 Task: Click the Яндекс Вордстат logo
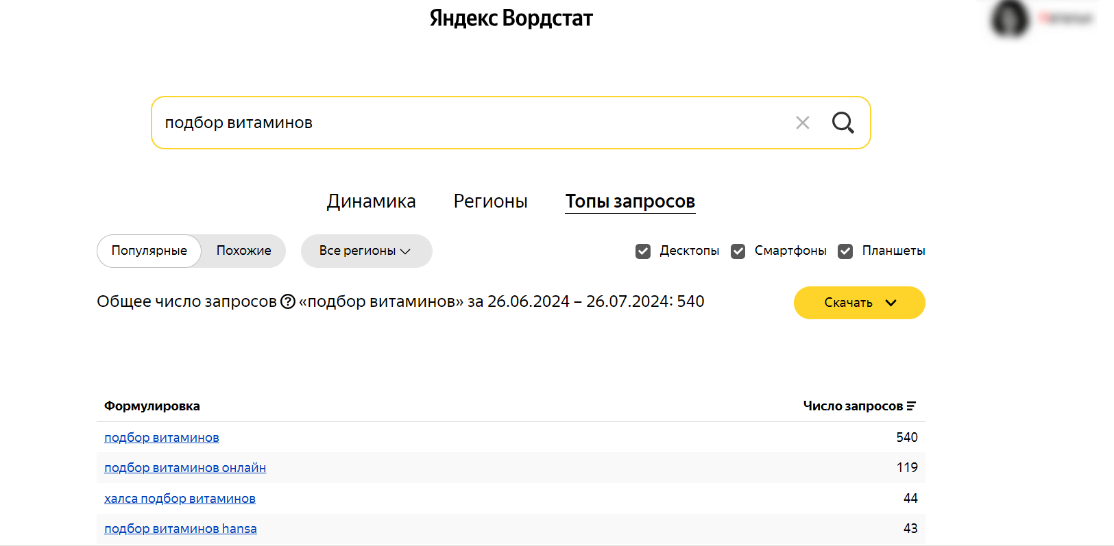point(511,18)
